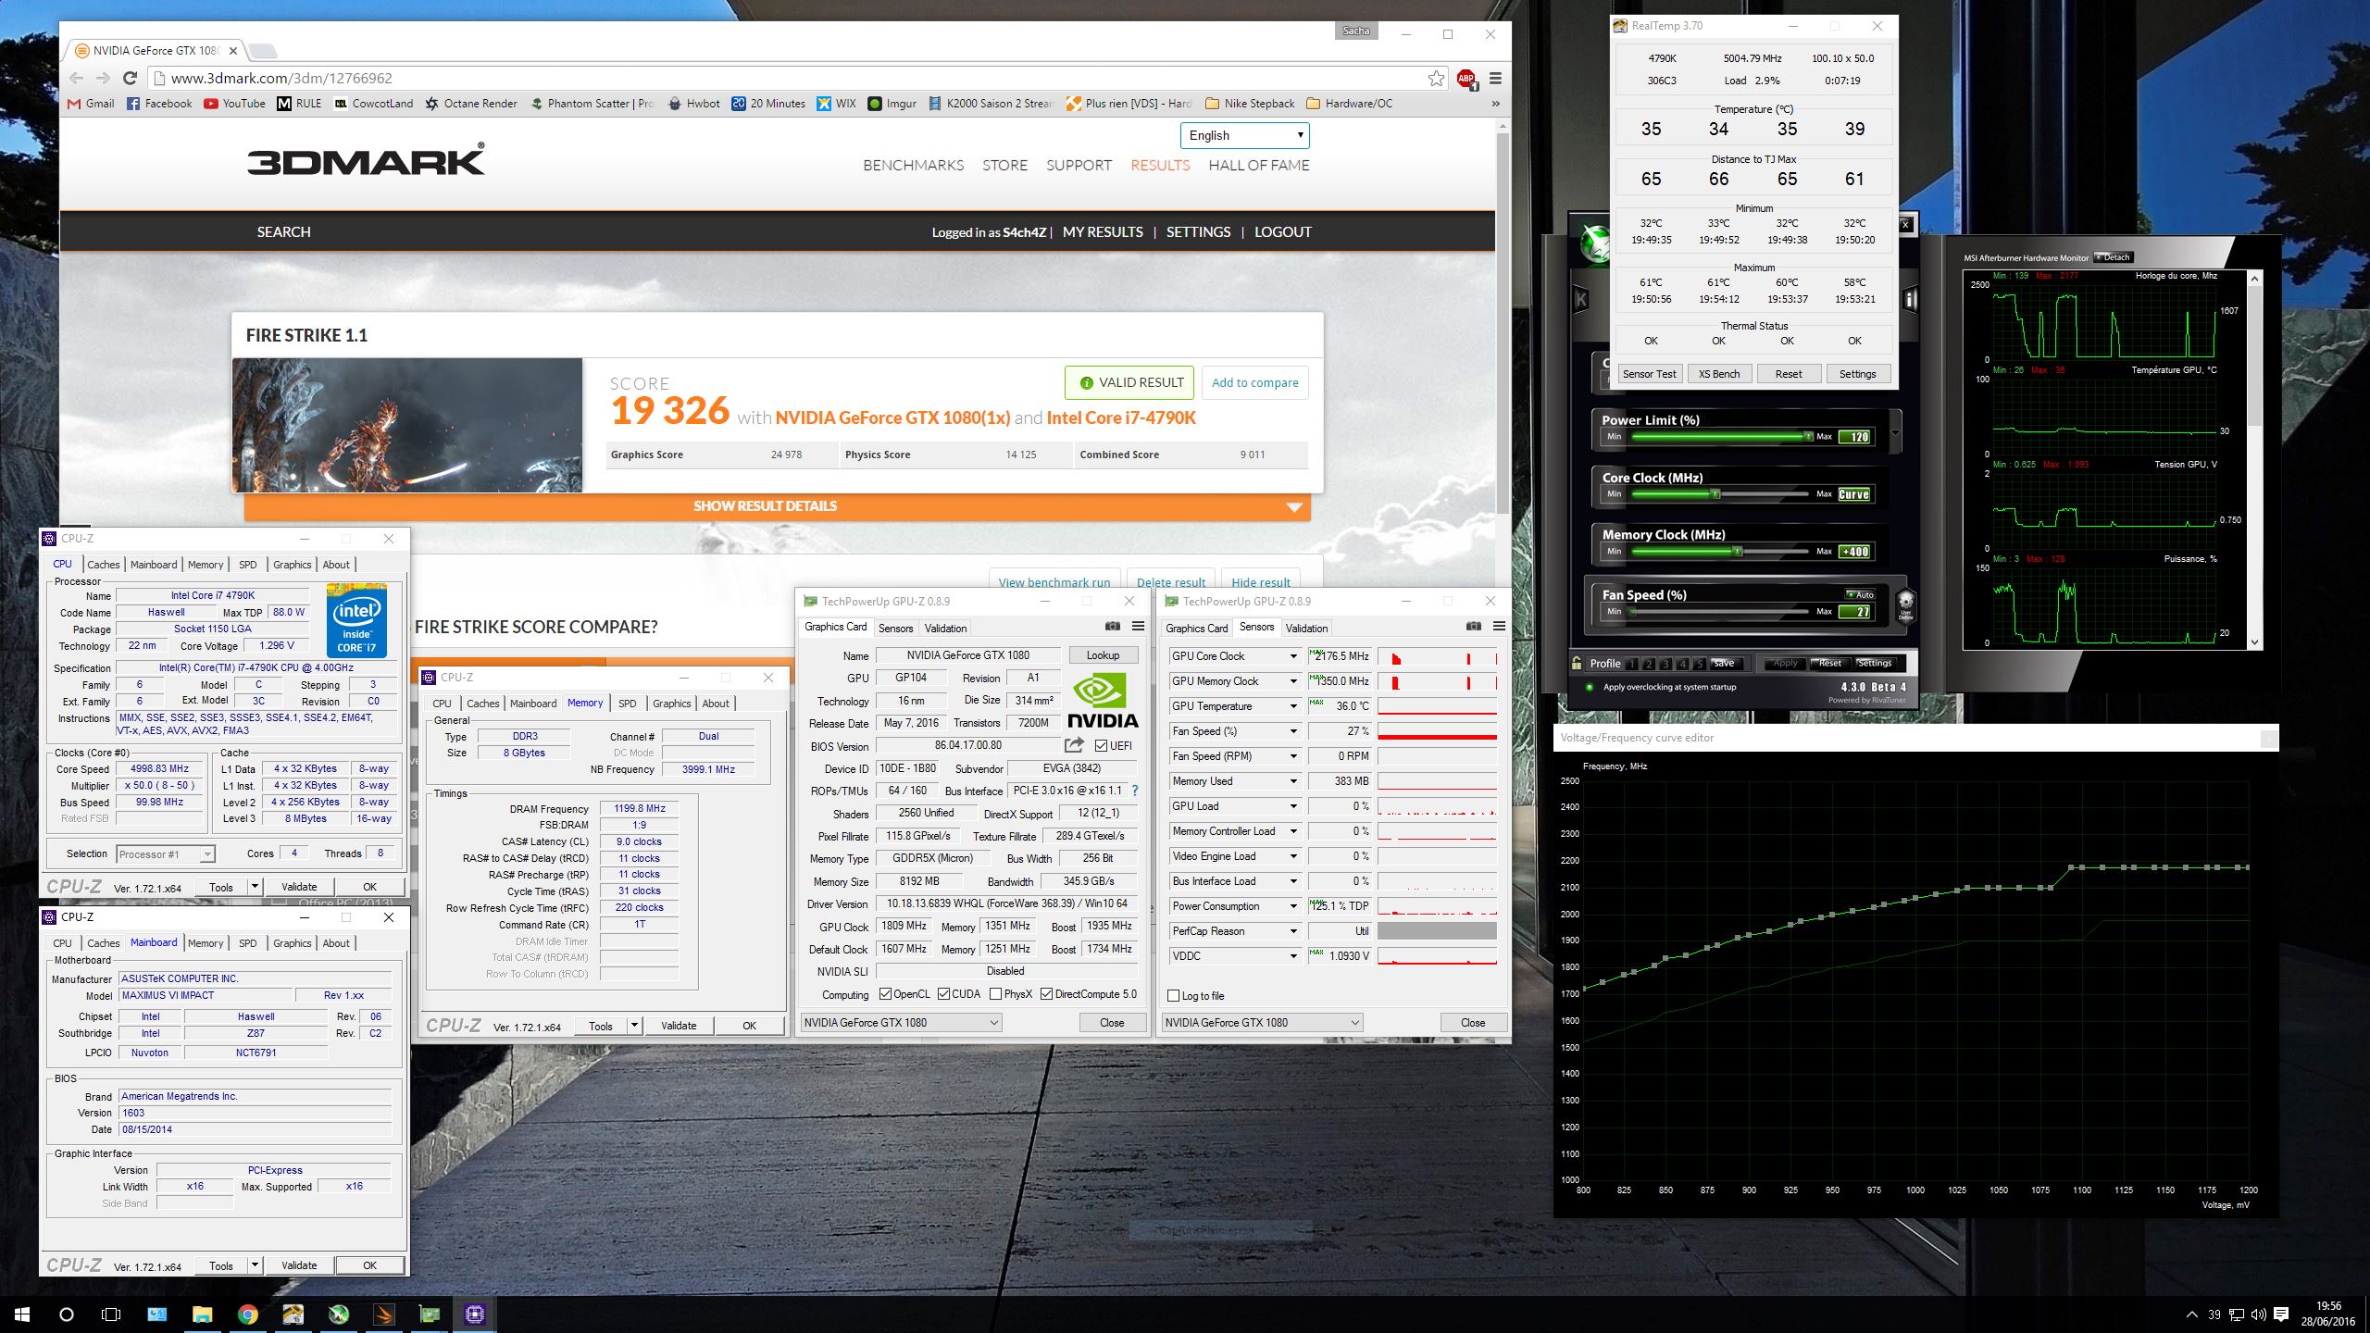Open GPU Temperature sensor dropdown
Image resolution: width=2370 pixels, height=1333 pixels.
(x=1293, y=706)
